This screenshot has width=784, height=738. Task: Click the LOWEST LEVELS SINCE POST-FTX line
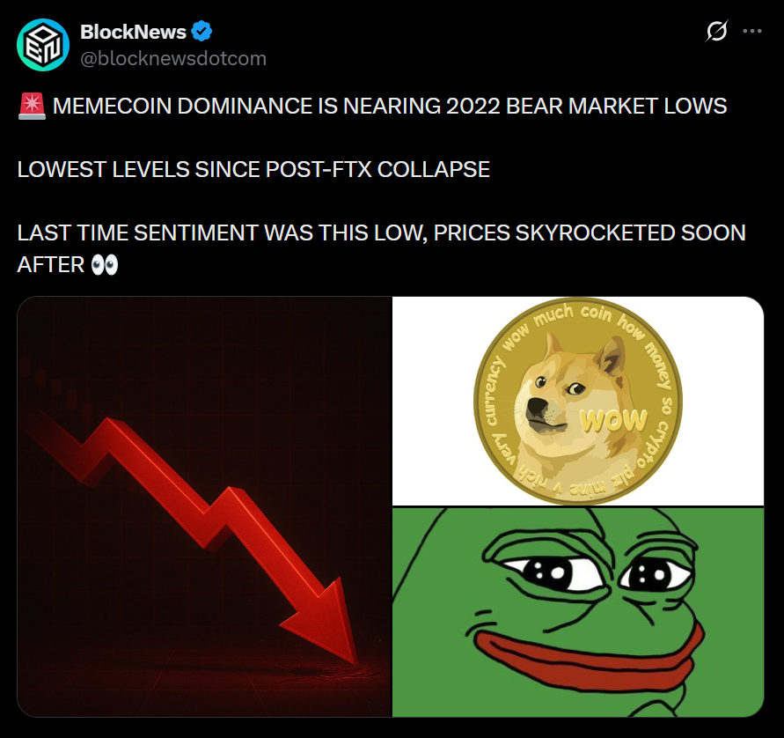(253, 170)
